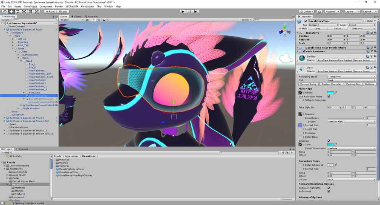
Task: Open the Layer dropdown Default
Action: click(362, 25)
